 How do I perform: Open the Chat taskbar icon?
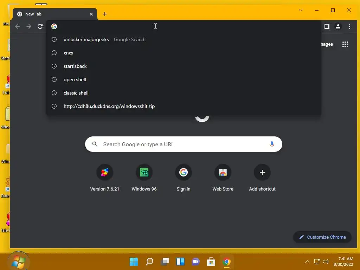195,262
